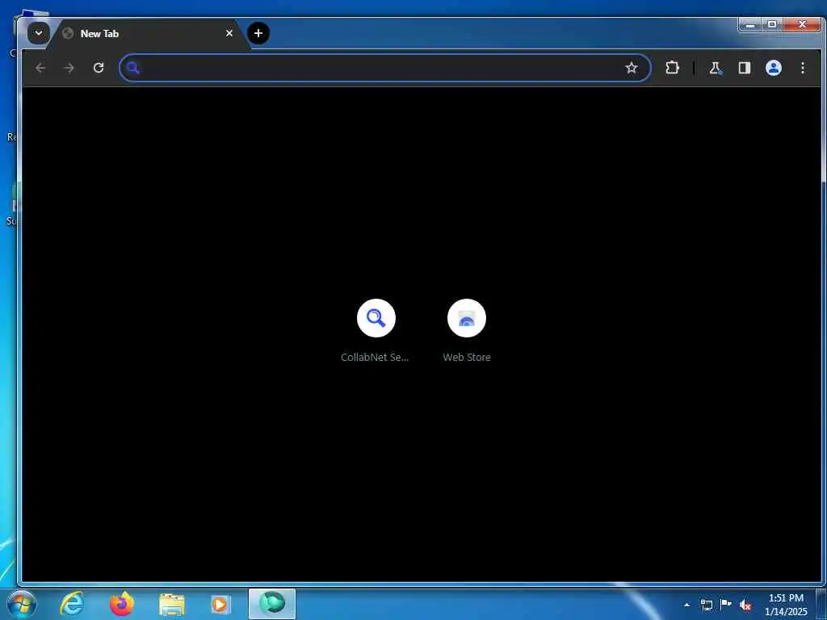
Task: Open the Windows Start menu
Action: coord(21,604)
